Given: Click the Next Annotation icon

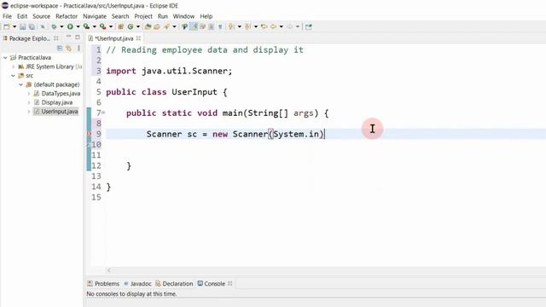Looking at the screenshot, I should [x=231, y=26].
